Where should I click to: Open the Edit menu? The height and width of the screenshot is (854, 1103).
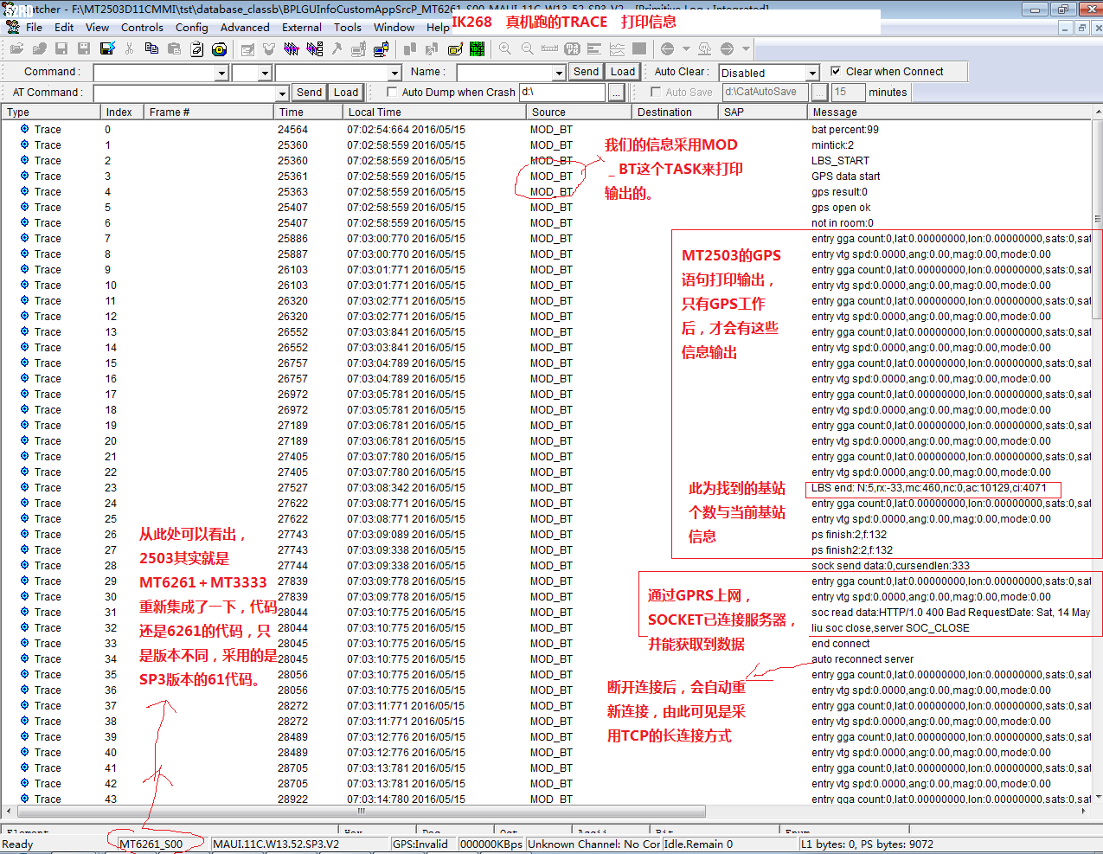click(x=64, y=27)
